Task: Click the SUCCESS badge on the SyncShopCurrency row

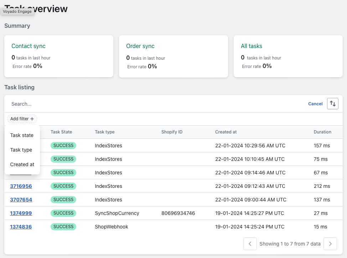Action: (x=63, y=213)
